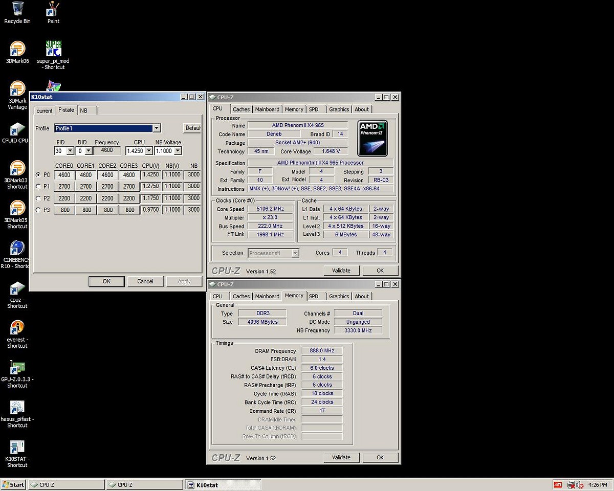Select the 3DMark06 desktop shortcut
The height and width of the screenshot is (491, 614).
point(17,52)
